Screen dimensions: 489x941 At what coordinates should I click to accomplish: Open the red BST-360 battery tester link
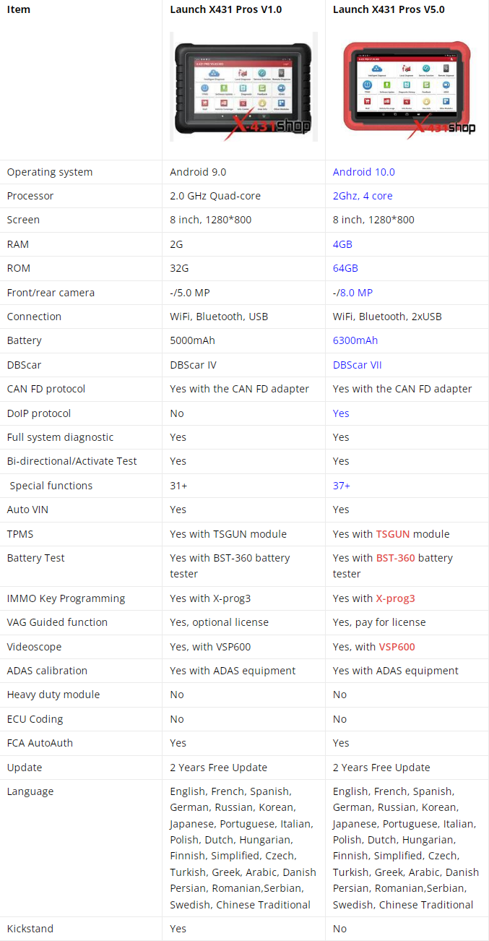(396, 558)
